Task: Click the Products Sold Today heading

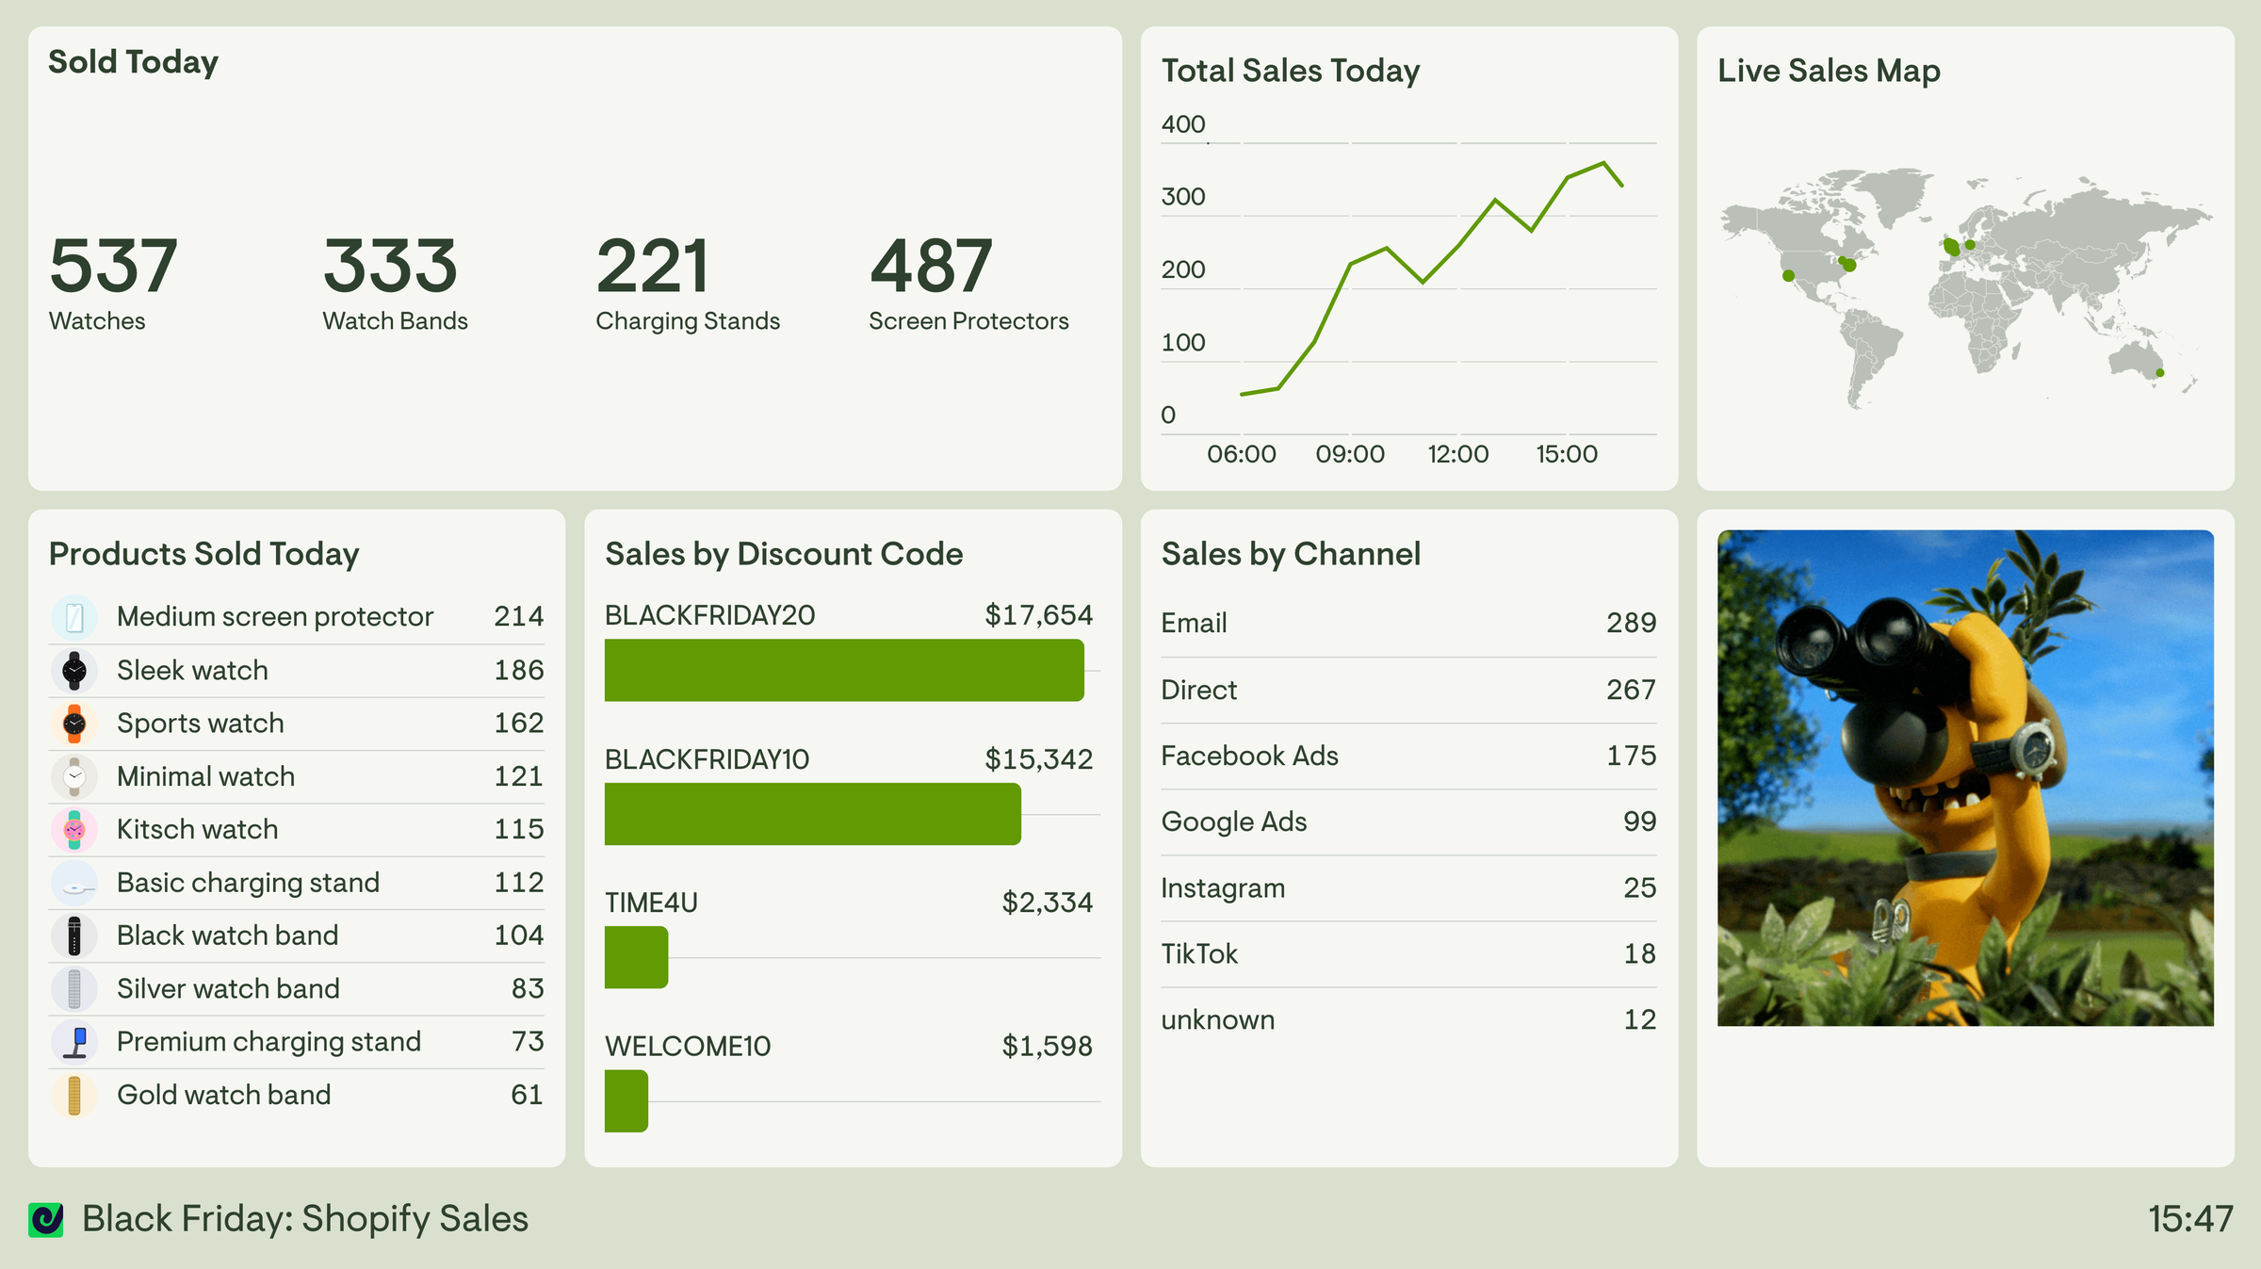Action: tap(203, 554)
